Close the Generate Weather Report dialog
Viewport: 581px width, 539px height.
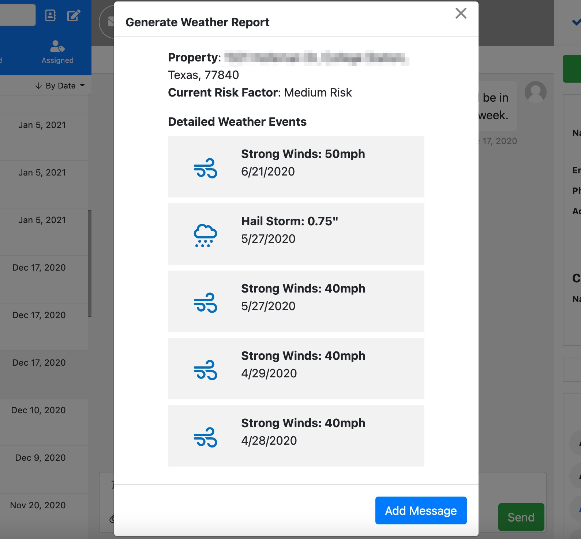(461, 14)
